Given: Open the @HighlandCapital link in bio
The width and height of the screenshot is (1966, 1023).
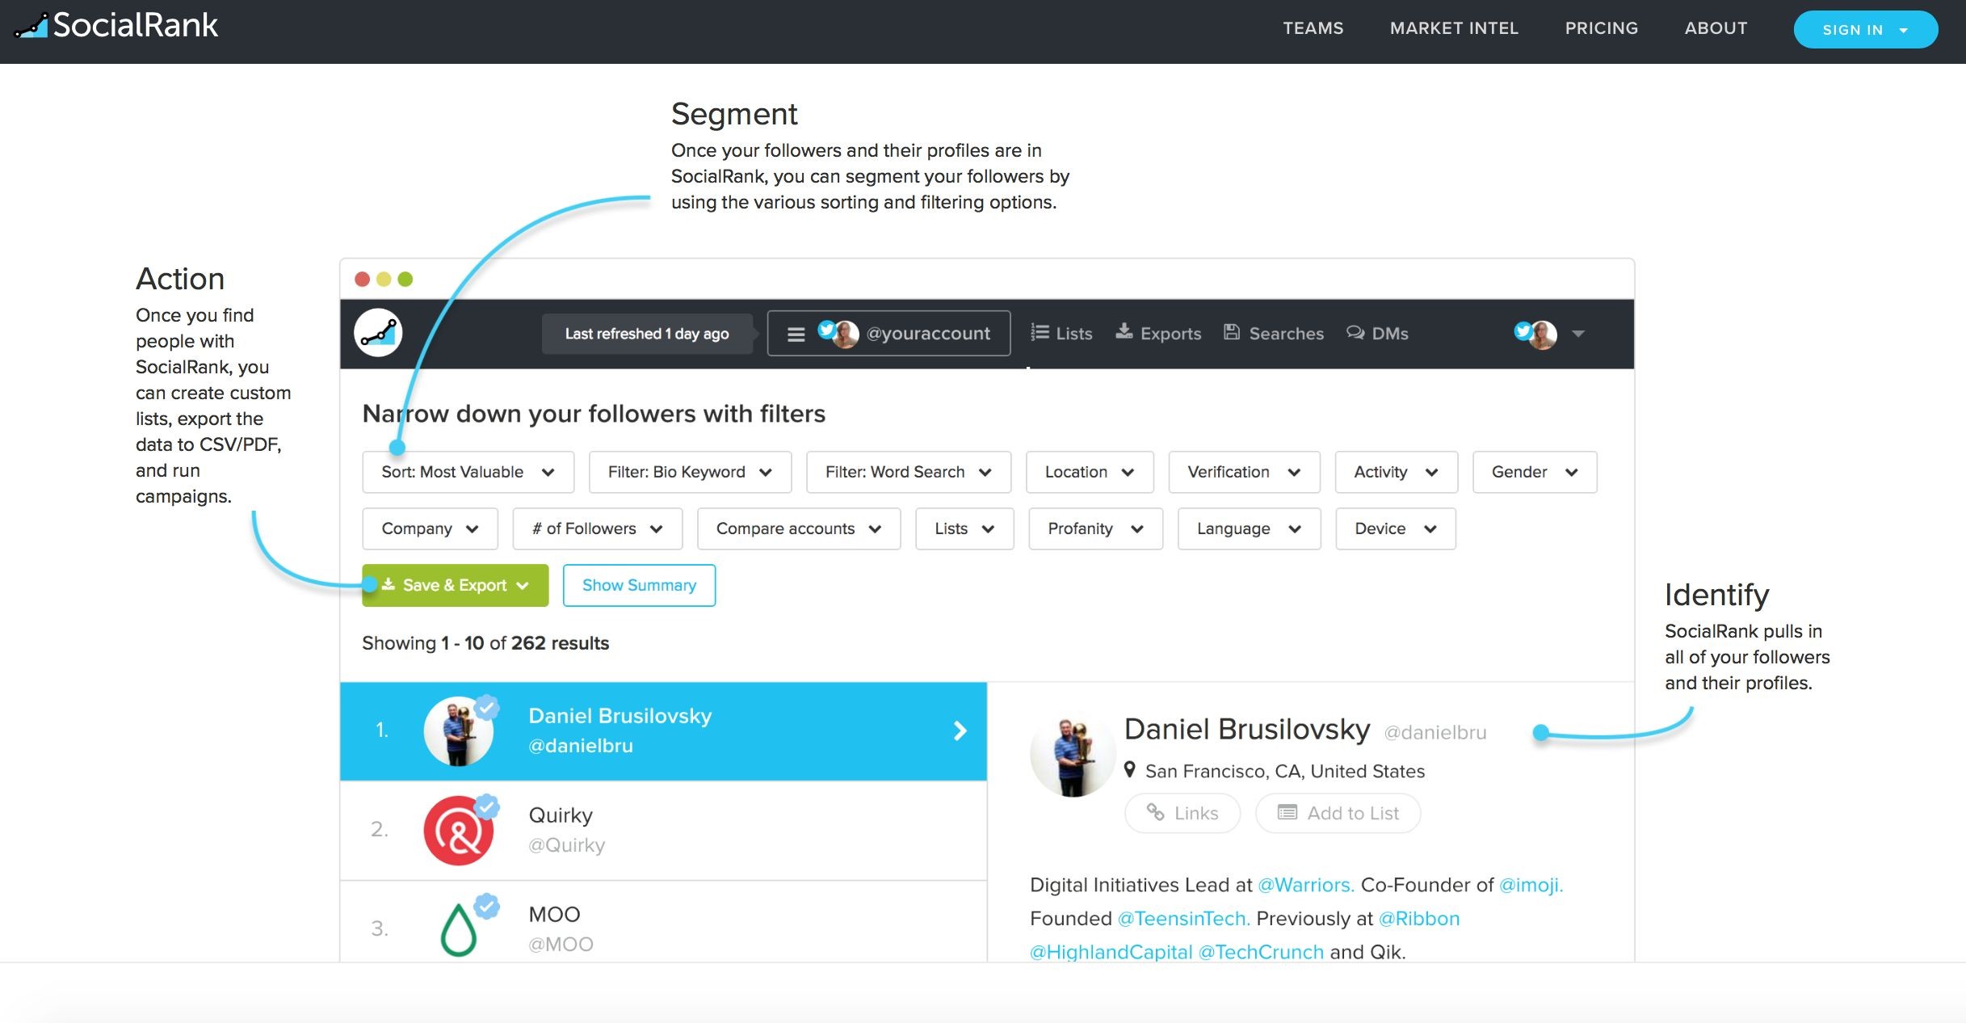Looking at the screenshot, I should tap(1111, 952).
